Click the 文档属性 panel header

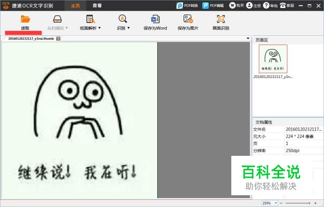click(288, 122)
